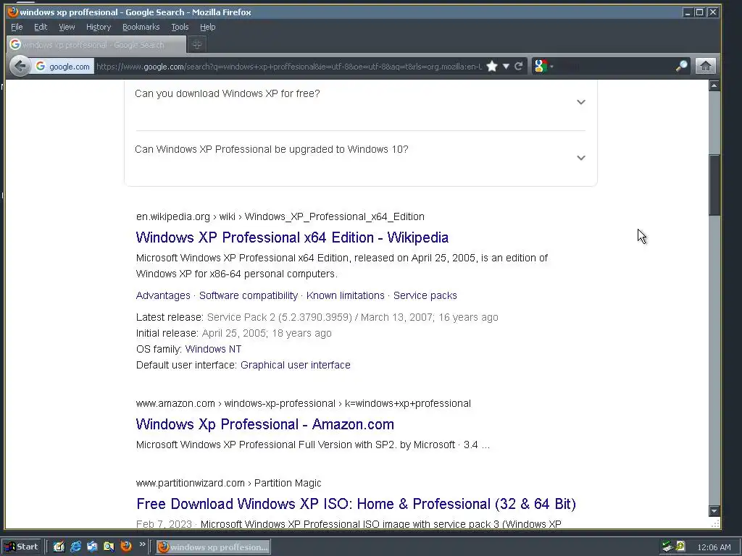Click the network tray icon

(667, 547)
